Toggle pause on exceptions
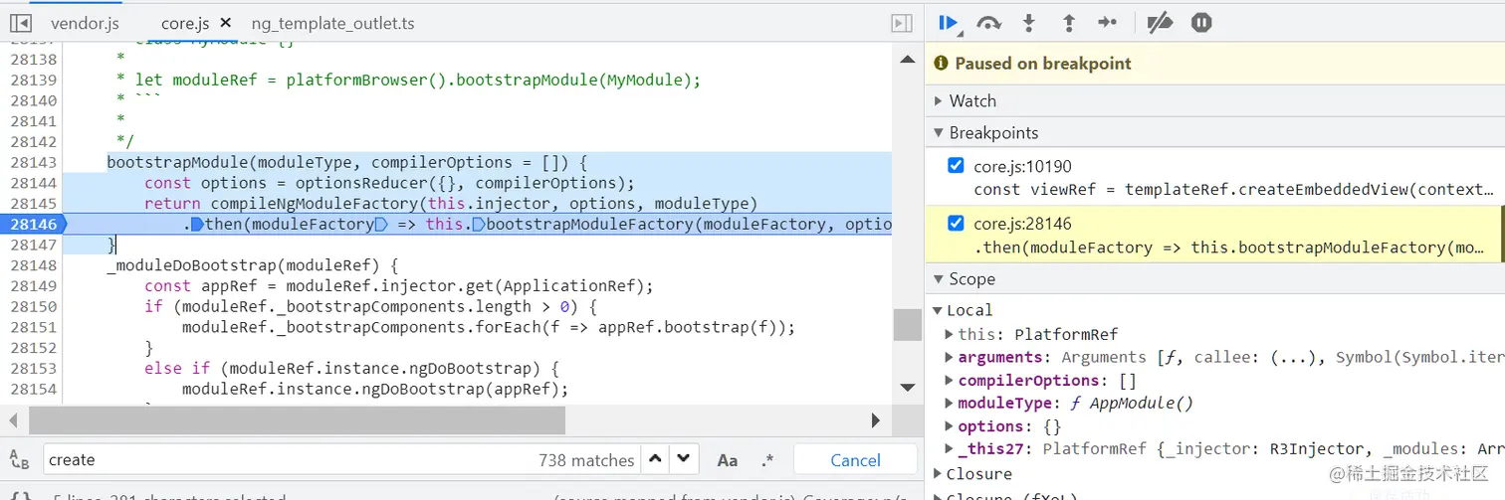The width and height of the screenshot is (1505, 500). 1201,22
